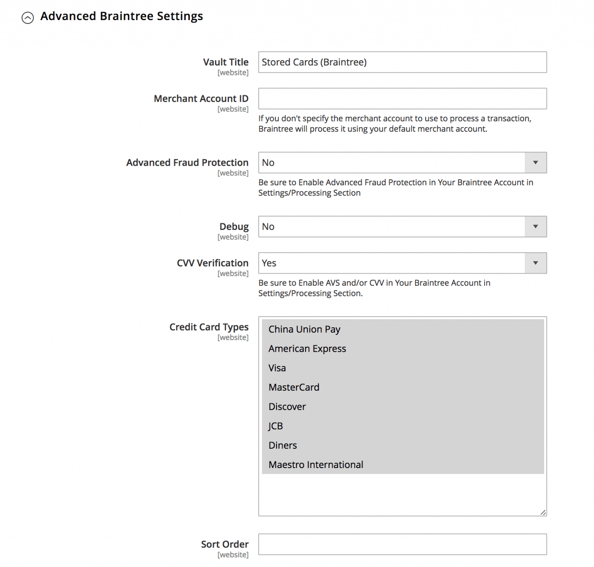Click the Merchant Account ID input field
The height and width of the screenshot is (567, 594).
pos(402,99)
